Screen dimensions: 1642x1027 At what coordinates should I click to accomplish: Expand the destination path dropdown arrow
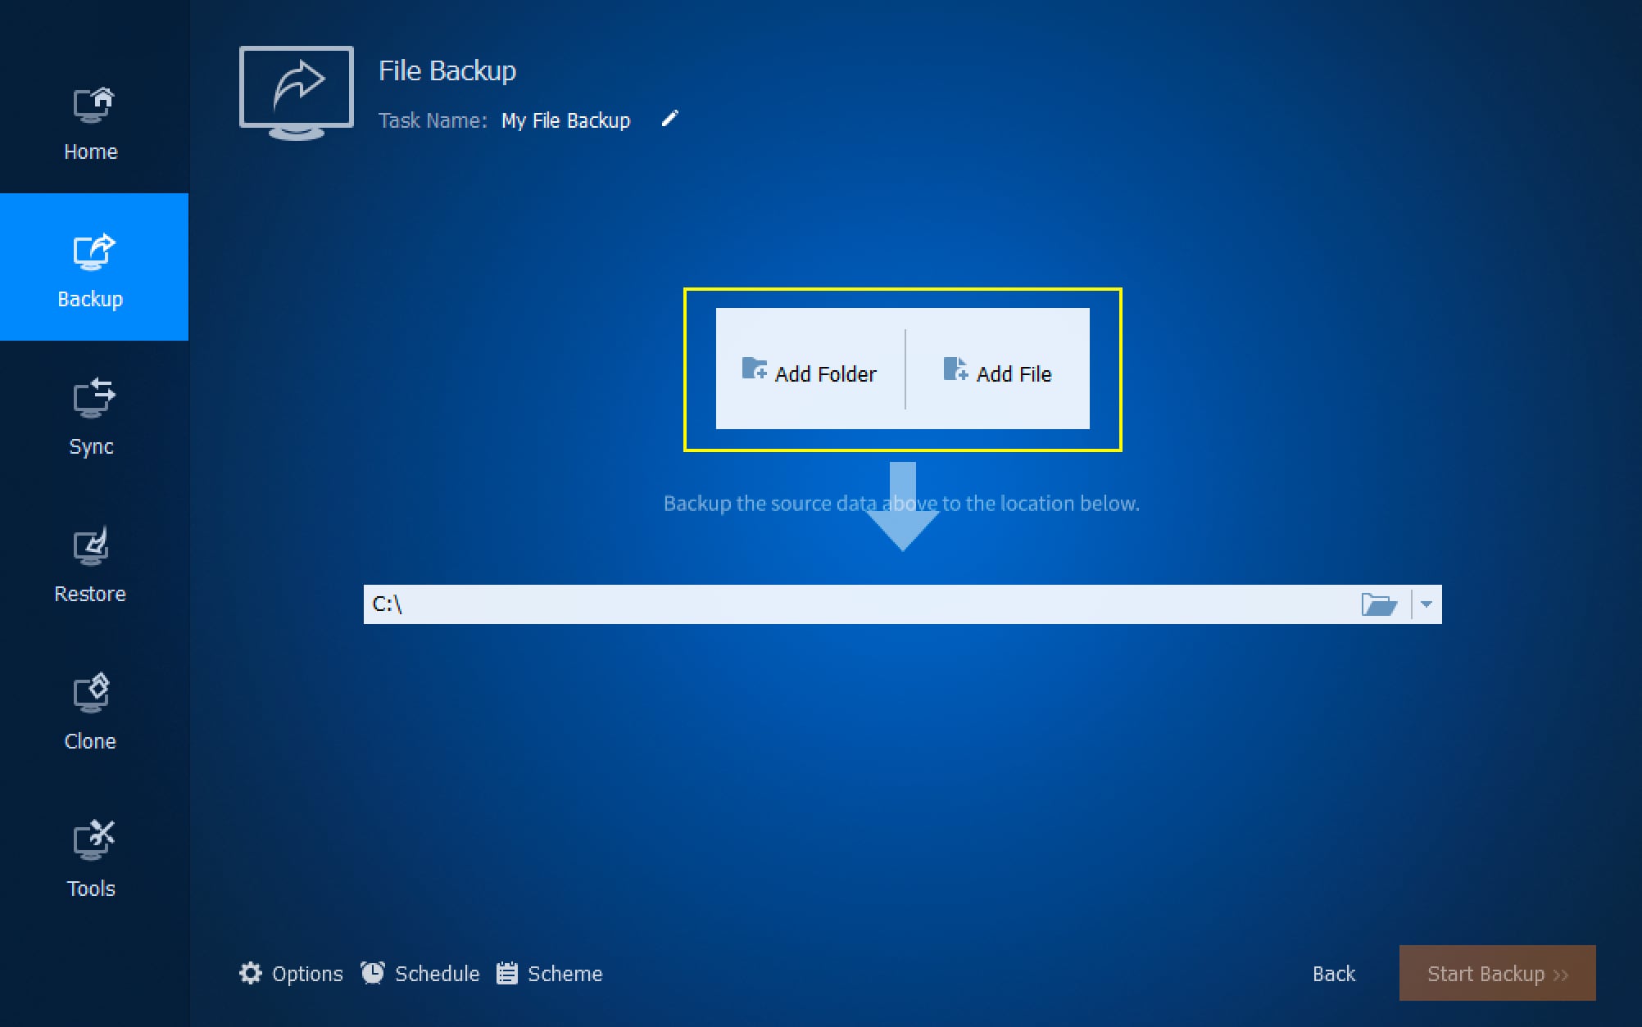1427,604
